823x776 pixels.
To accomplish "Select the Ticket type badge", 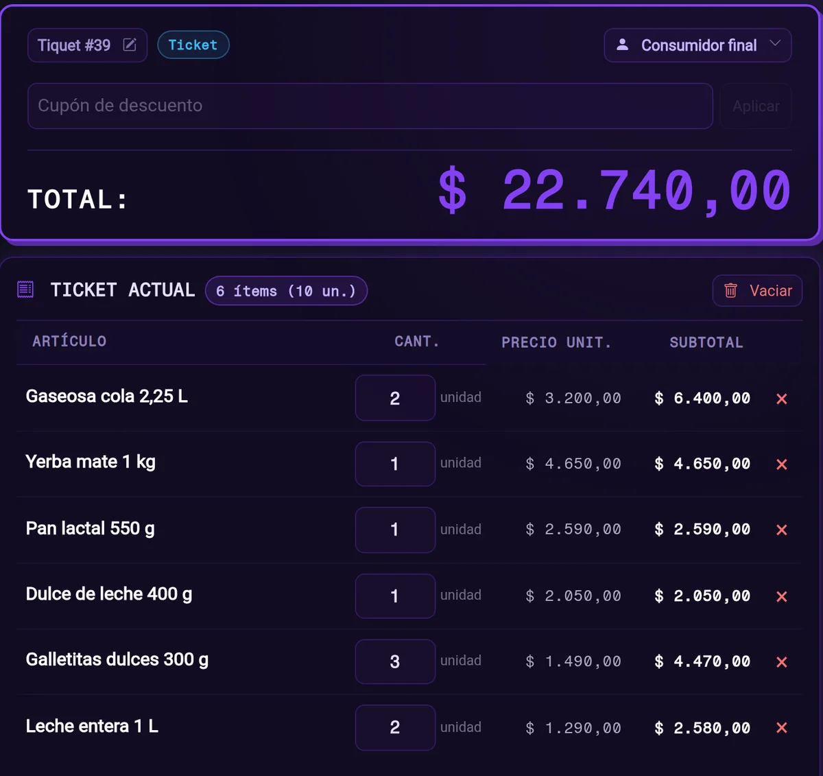I will [193, 45].
